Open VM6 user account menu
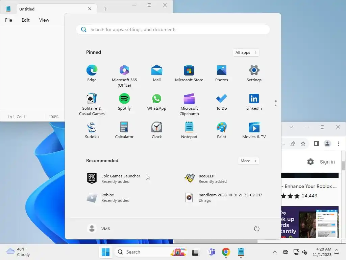The width and height of the screenshot is (346, 260). (x=98, y=229)
